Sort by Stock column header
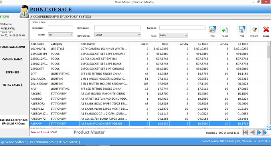 click(139, 44)
